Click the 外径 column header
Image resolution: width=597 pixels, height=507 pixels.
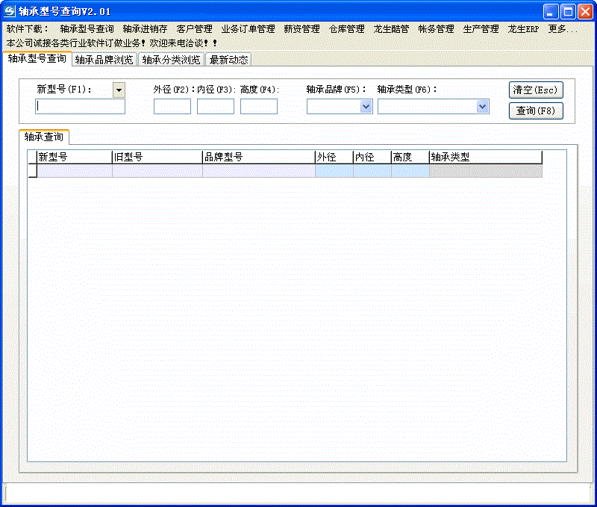coord(334,157)
